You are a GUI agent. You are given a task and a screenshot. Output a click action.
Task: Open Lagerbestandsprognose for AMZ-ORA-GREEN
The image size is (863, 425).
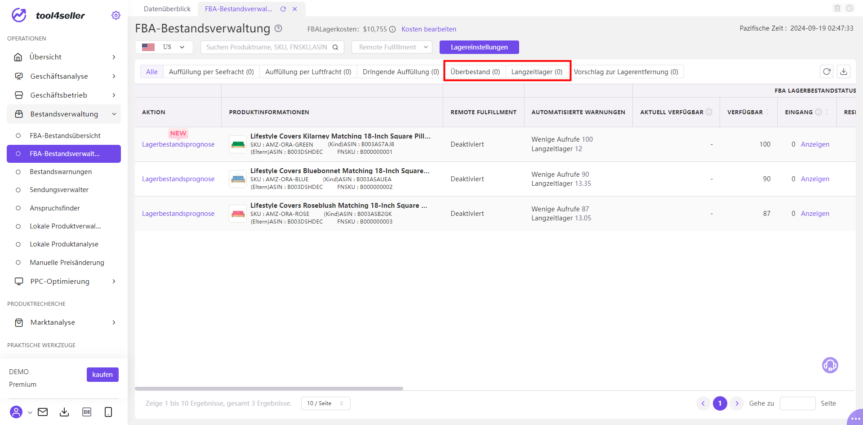178,144
